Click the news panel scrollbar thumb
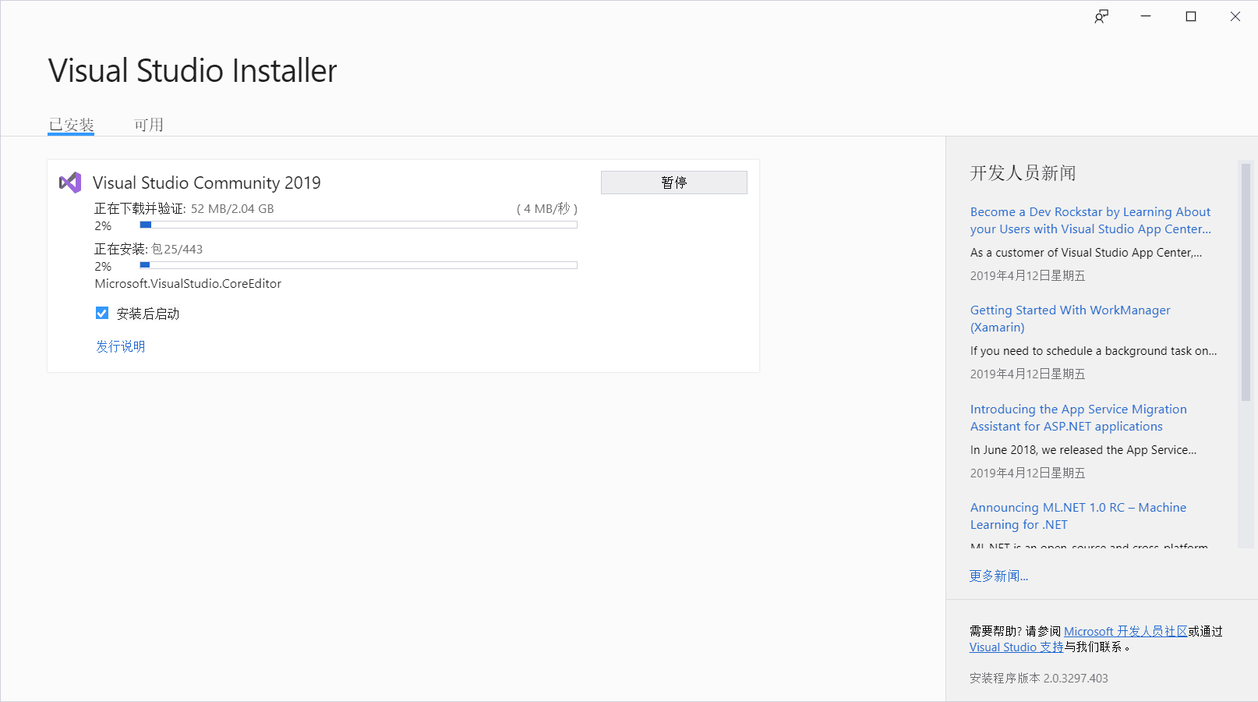The width and height of the screenshot is (1258, 702). coord(1246,281)
